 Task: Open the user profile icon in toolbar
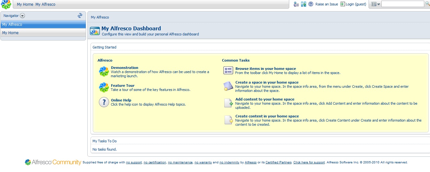(x=296, y=4)
